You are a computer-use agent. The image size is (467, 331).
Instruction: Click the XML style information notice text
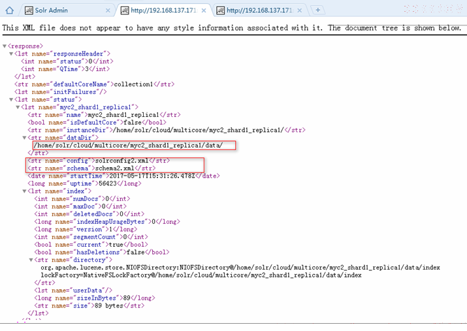pos(231,28)
